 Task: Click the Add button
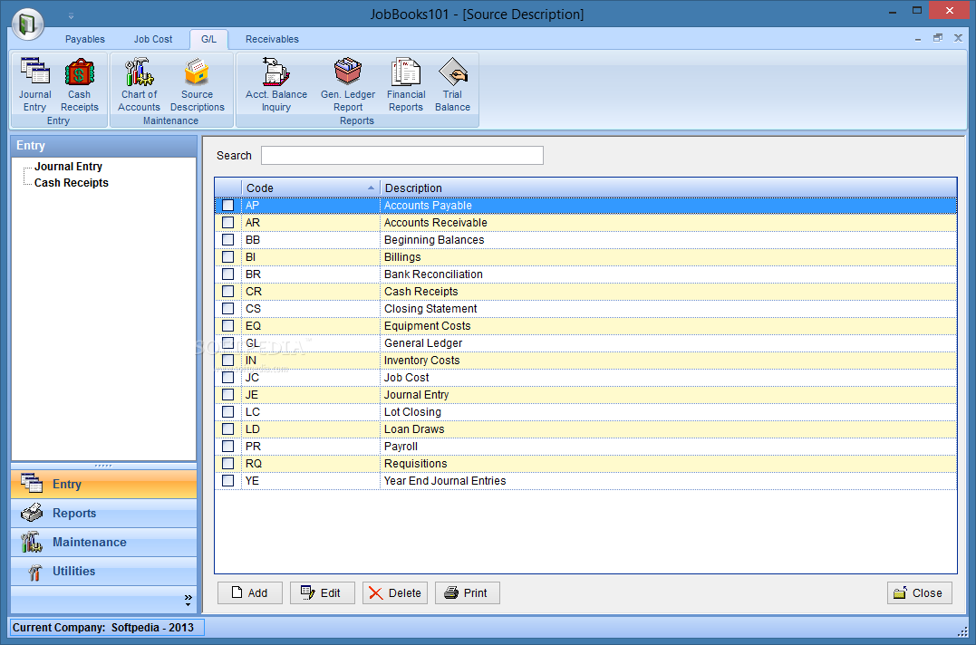click(249, 592)
